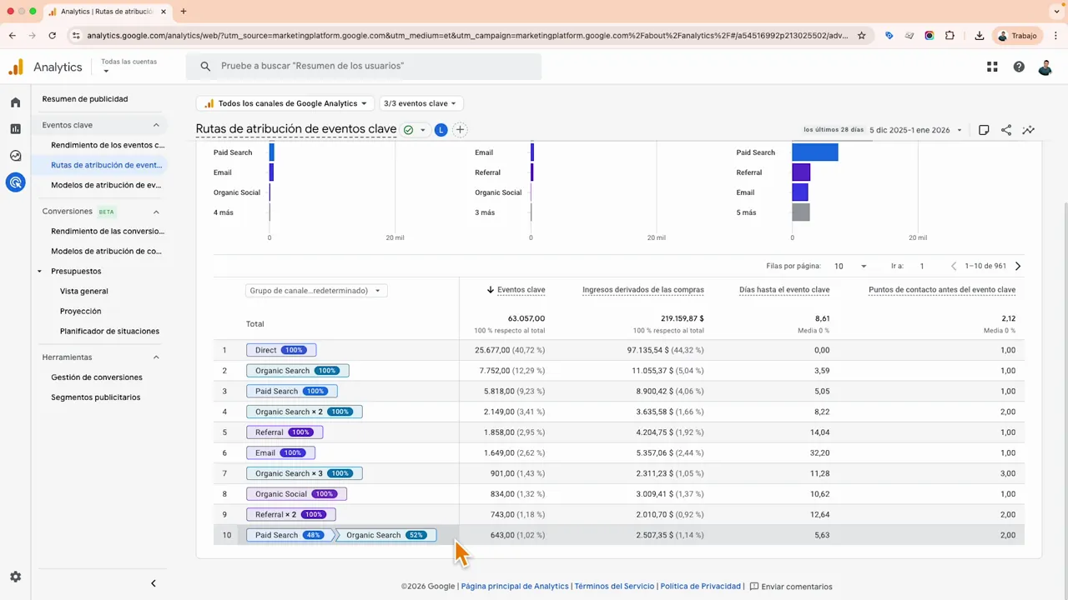Screen dimensions: 1068x600
Task: Open Planificador de situaciones
Action: 109,331
